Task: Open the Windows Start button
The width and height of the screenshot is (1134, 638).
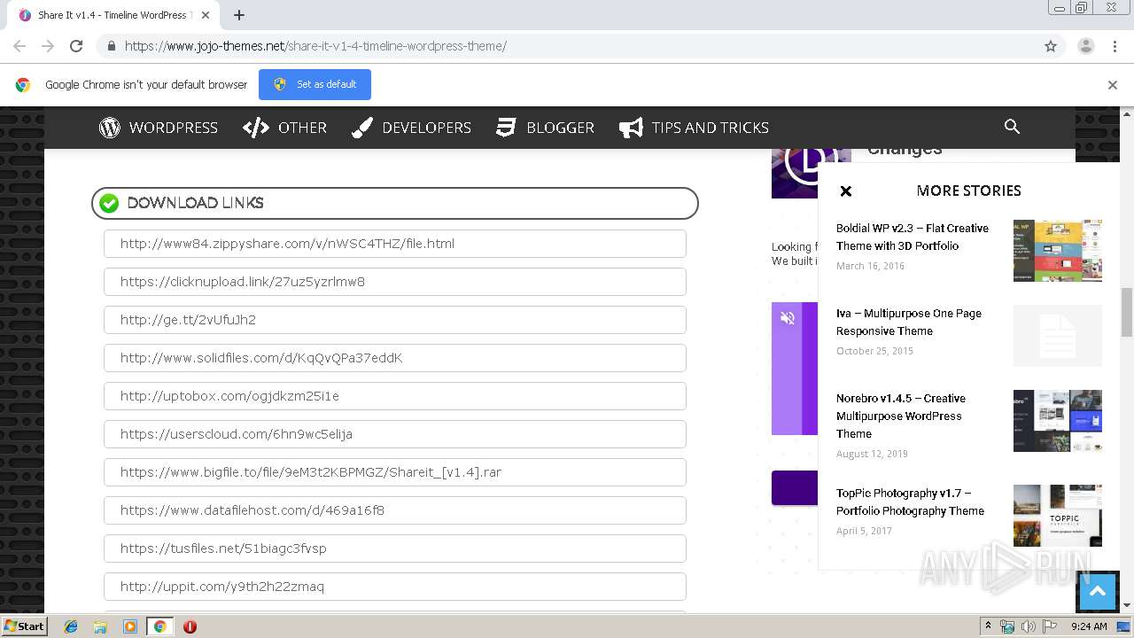Action: 25,626
